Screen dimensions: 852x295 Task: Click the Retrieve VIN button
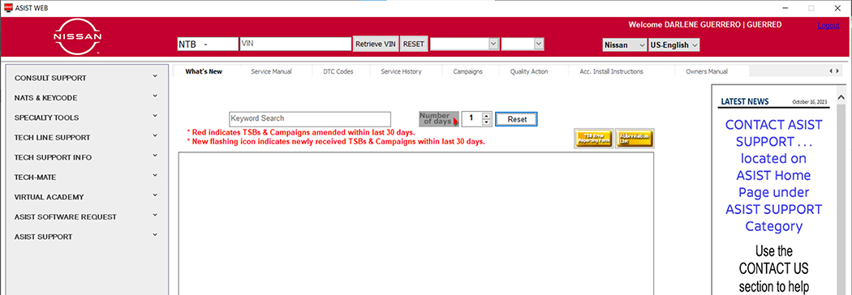point(376,45)
